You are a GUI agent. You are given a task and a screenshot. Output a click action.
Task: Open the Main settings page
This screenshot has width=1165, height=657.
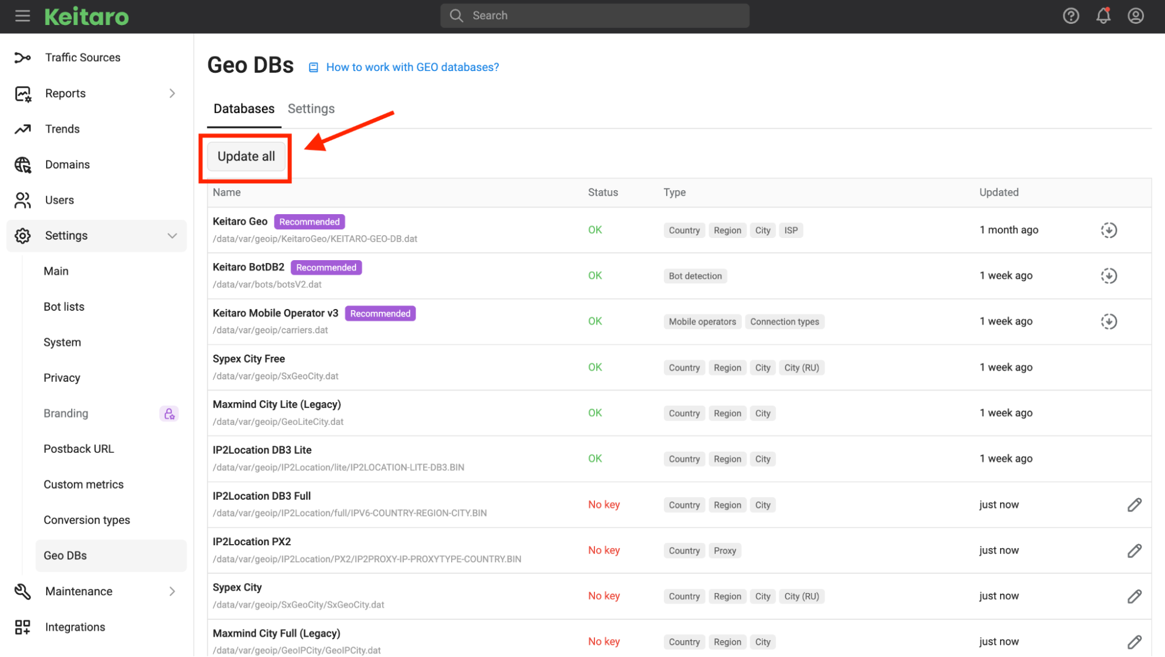[56, 271]
